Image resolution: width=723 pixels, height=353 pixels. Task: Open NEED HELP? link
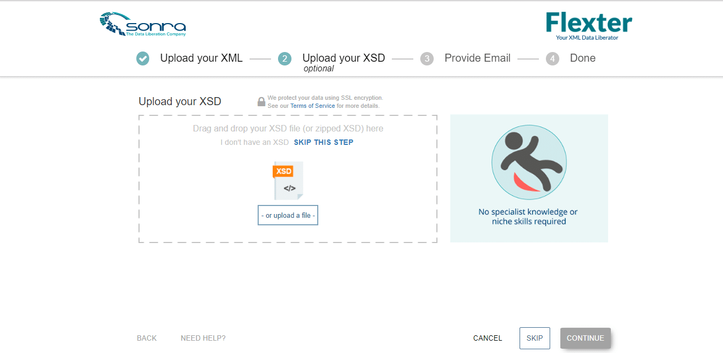coord(203,338)
